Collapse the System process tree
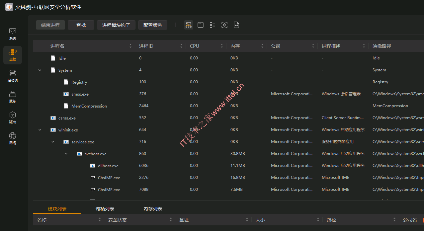424x231 pixels. coord(40,70)
